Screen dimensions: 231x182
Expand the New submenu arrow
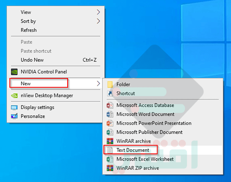click(x=98, y=84)
